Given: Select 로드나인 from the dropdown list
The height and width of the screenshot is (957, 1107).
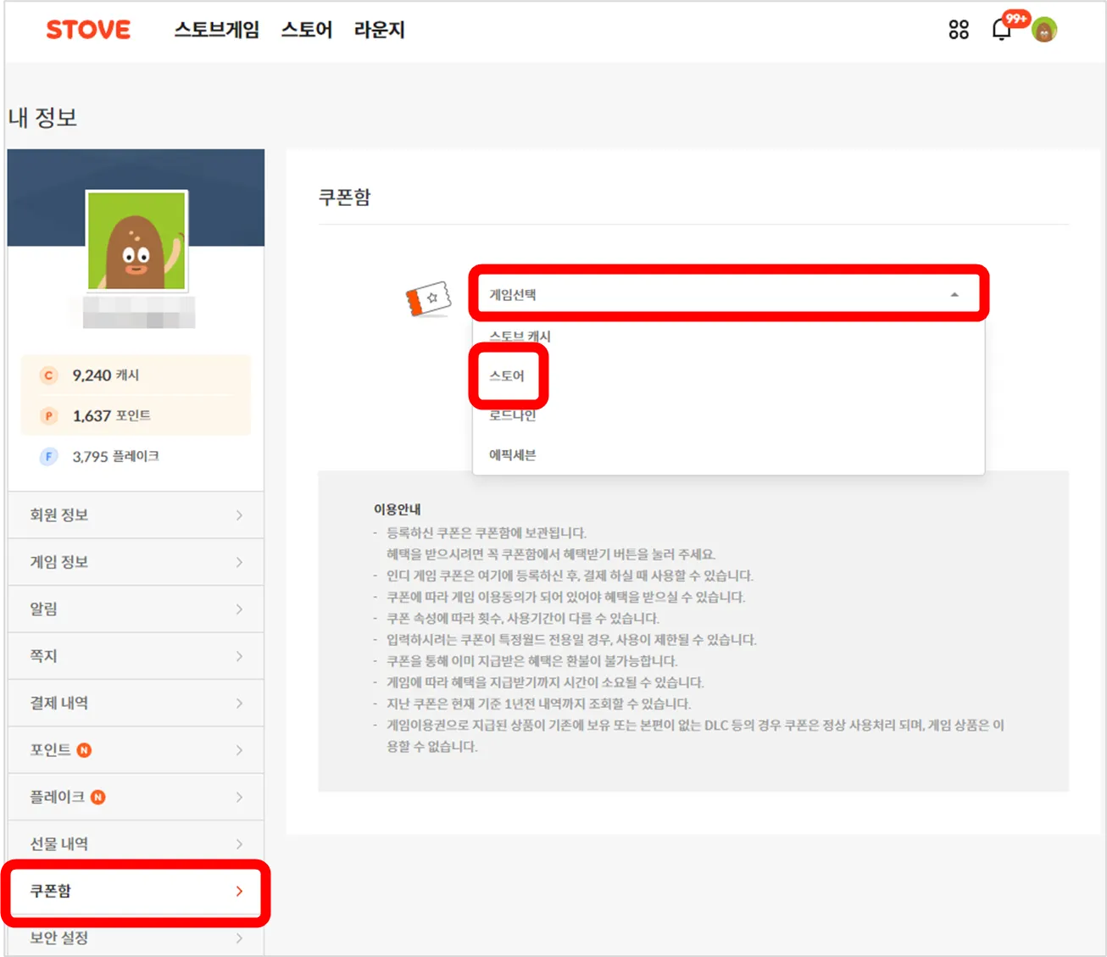Looking at the screenshot, I should pyautogui.click(x=728, y=415).
